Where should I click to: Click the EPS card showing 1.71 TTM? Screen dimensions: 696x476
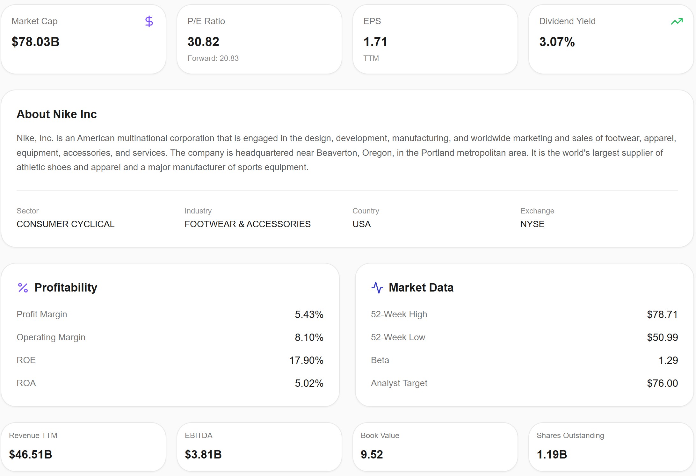pos(435,38)
